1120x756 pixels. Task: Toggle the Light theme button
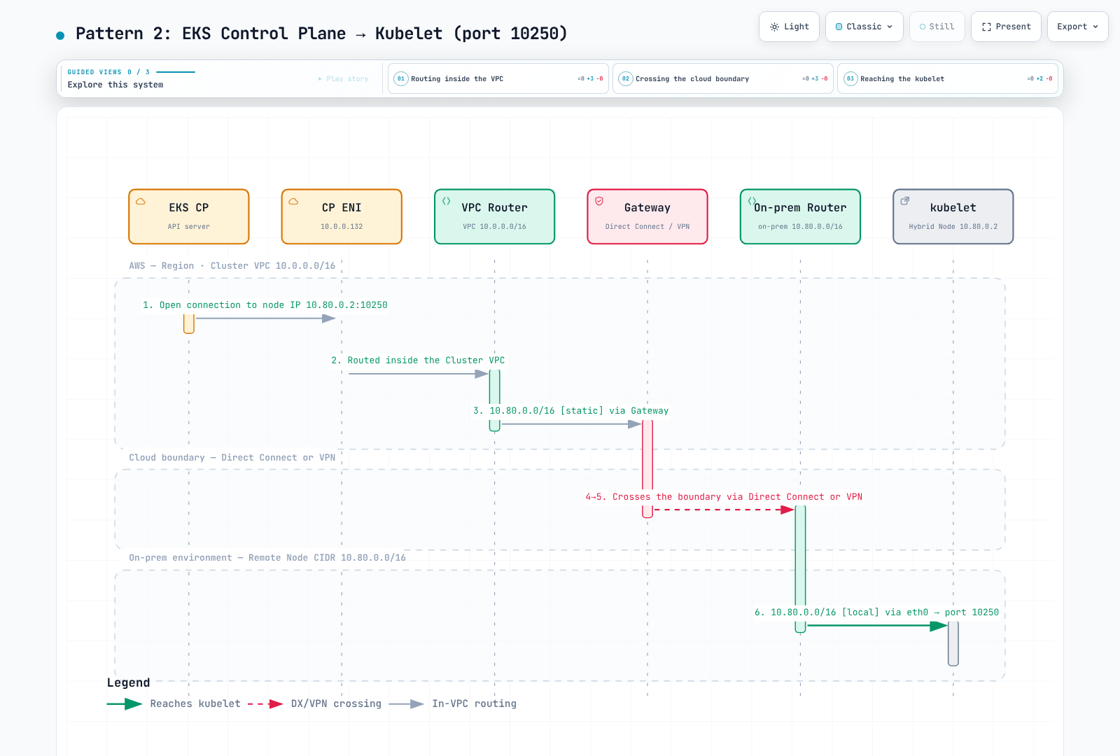click(789, 27)
